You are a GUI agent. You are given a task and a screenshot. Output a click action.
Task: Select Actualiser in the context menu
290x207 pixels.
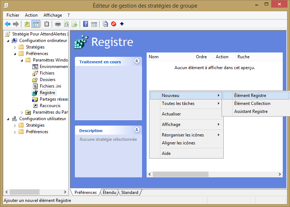point(171,114)
